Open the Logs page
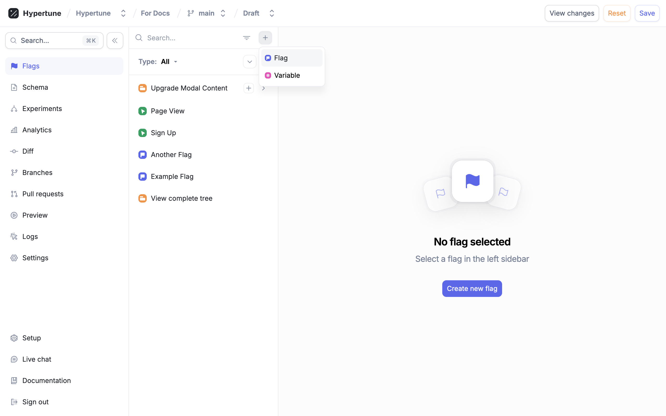666x416 pixels. click(x=30, y=237)
